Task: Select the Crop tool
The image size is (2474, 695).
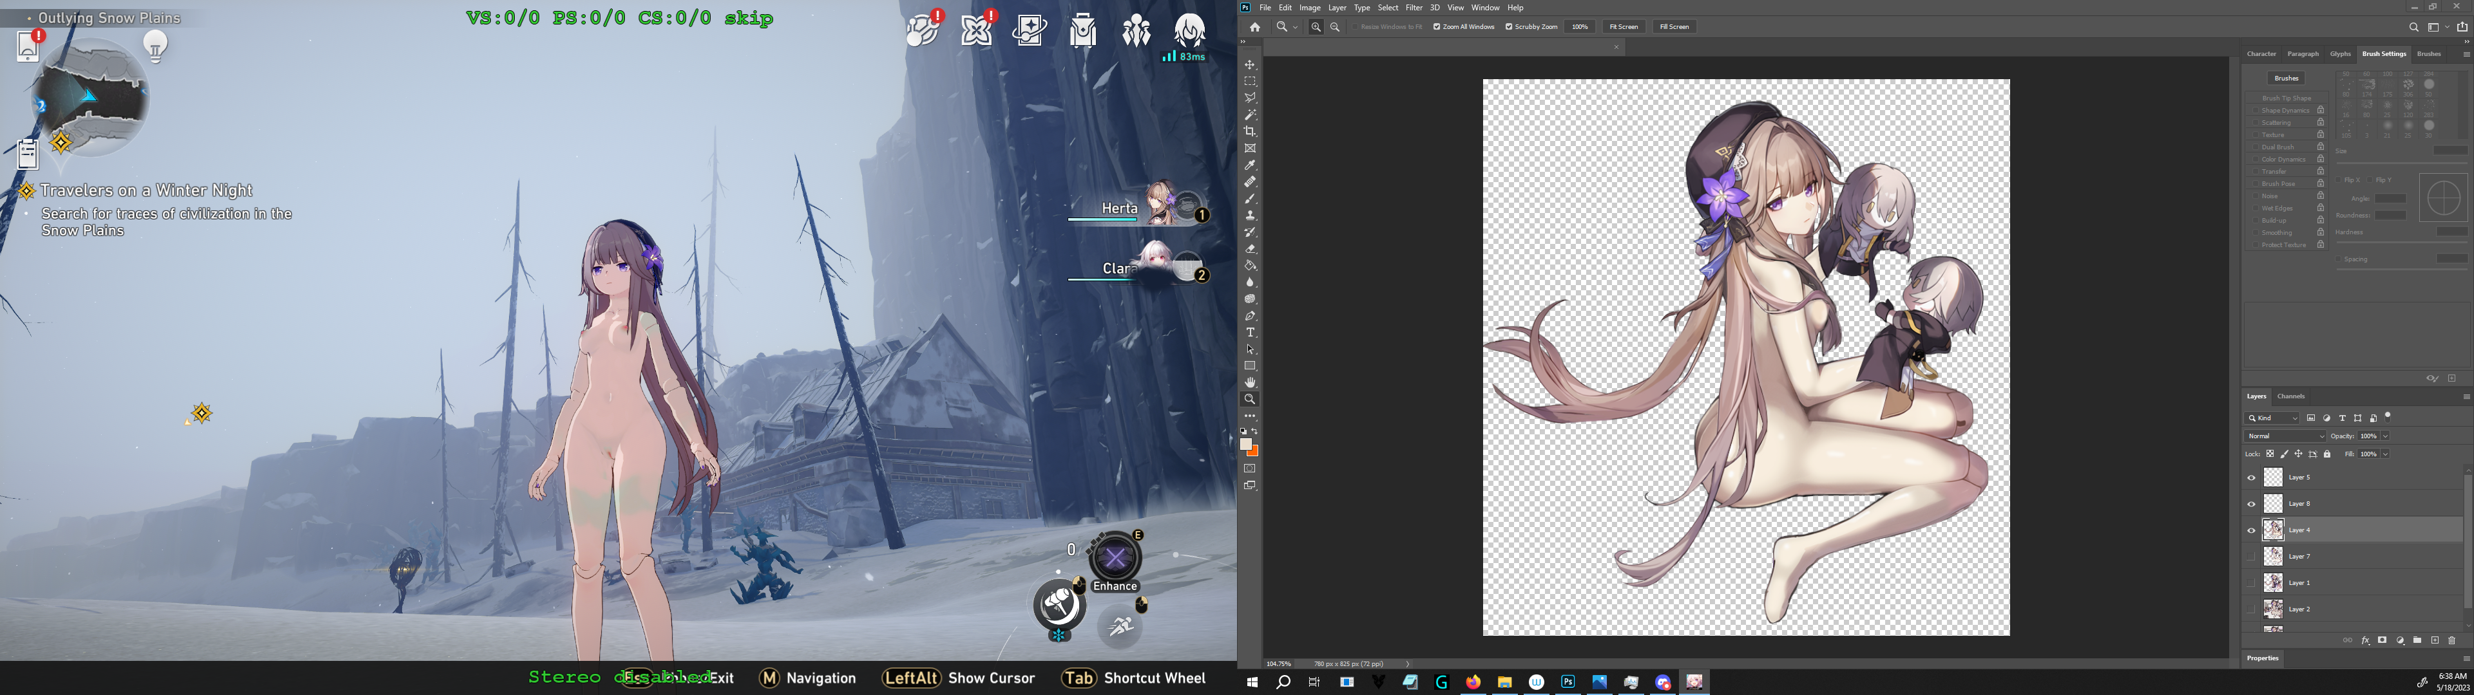Action: [1249, 131]
